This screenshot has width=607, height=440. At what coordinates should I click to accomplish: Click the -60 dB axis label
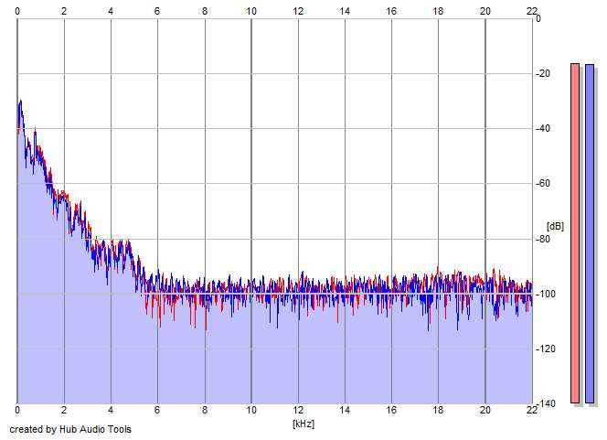[x=543, y=184]
